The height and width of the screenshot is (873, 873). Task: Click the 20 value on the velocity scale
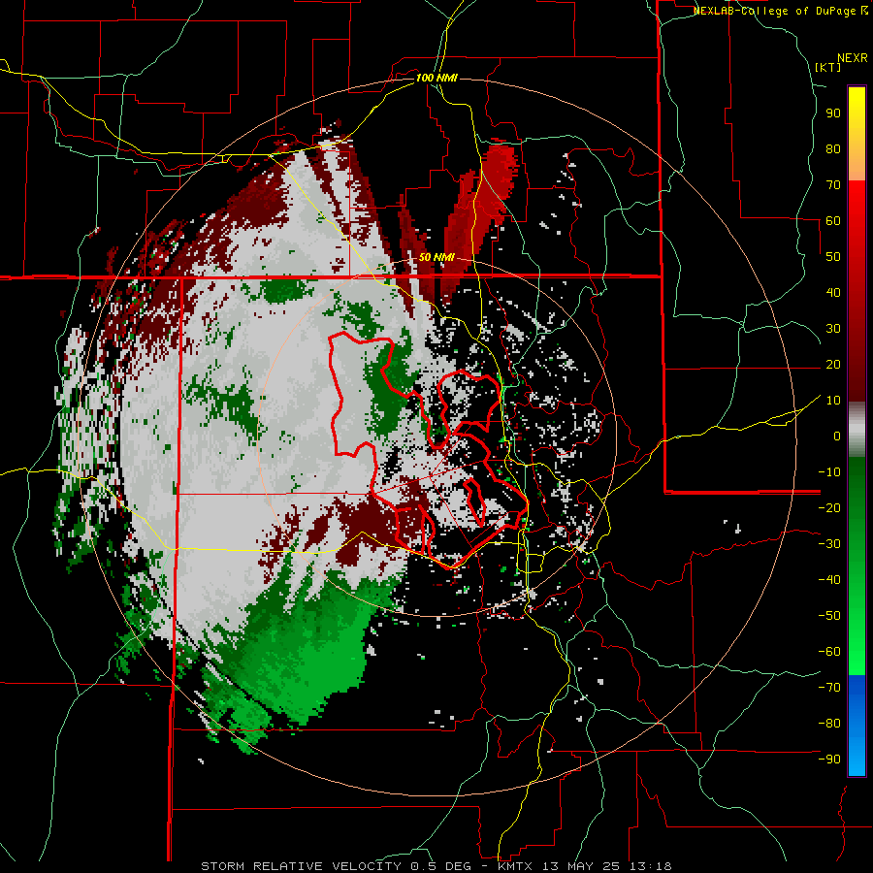click(x=833, y=364)
